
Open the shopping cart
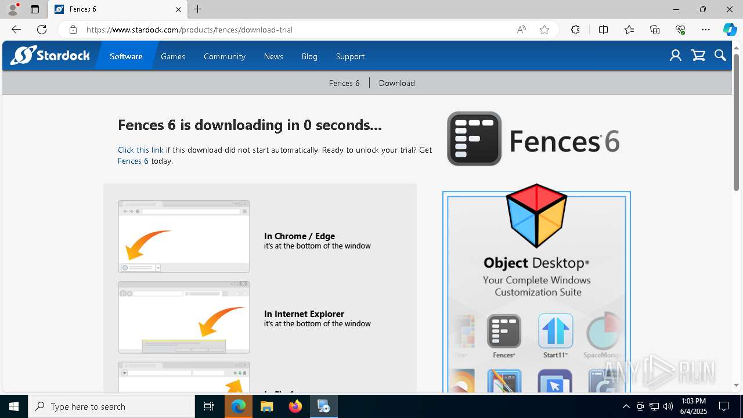(698, 56)
